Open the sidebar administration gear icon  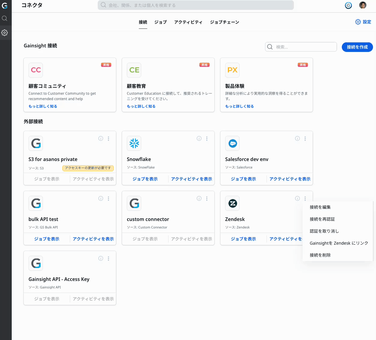click(4, 33)
